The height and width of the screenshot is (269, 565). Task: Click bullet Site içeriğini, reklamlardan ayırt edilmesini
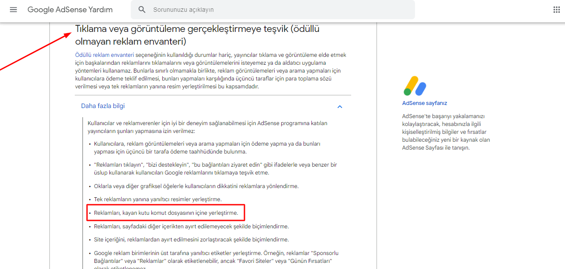192,240
